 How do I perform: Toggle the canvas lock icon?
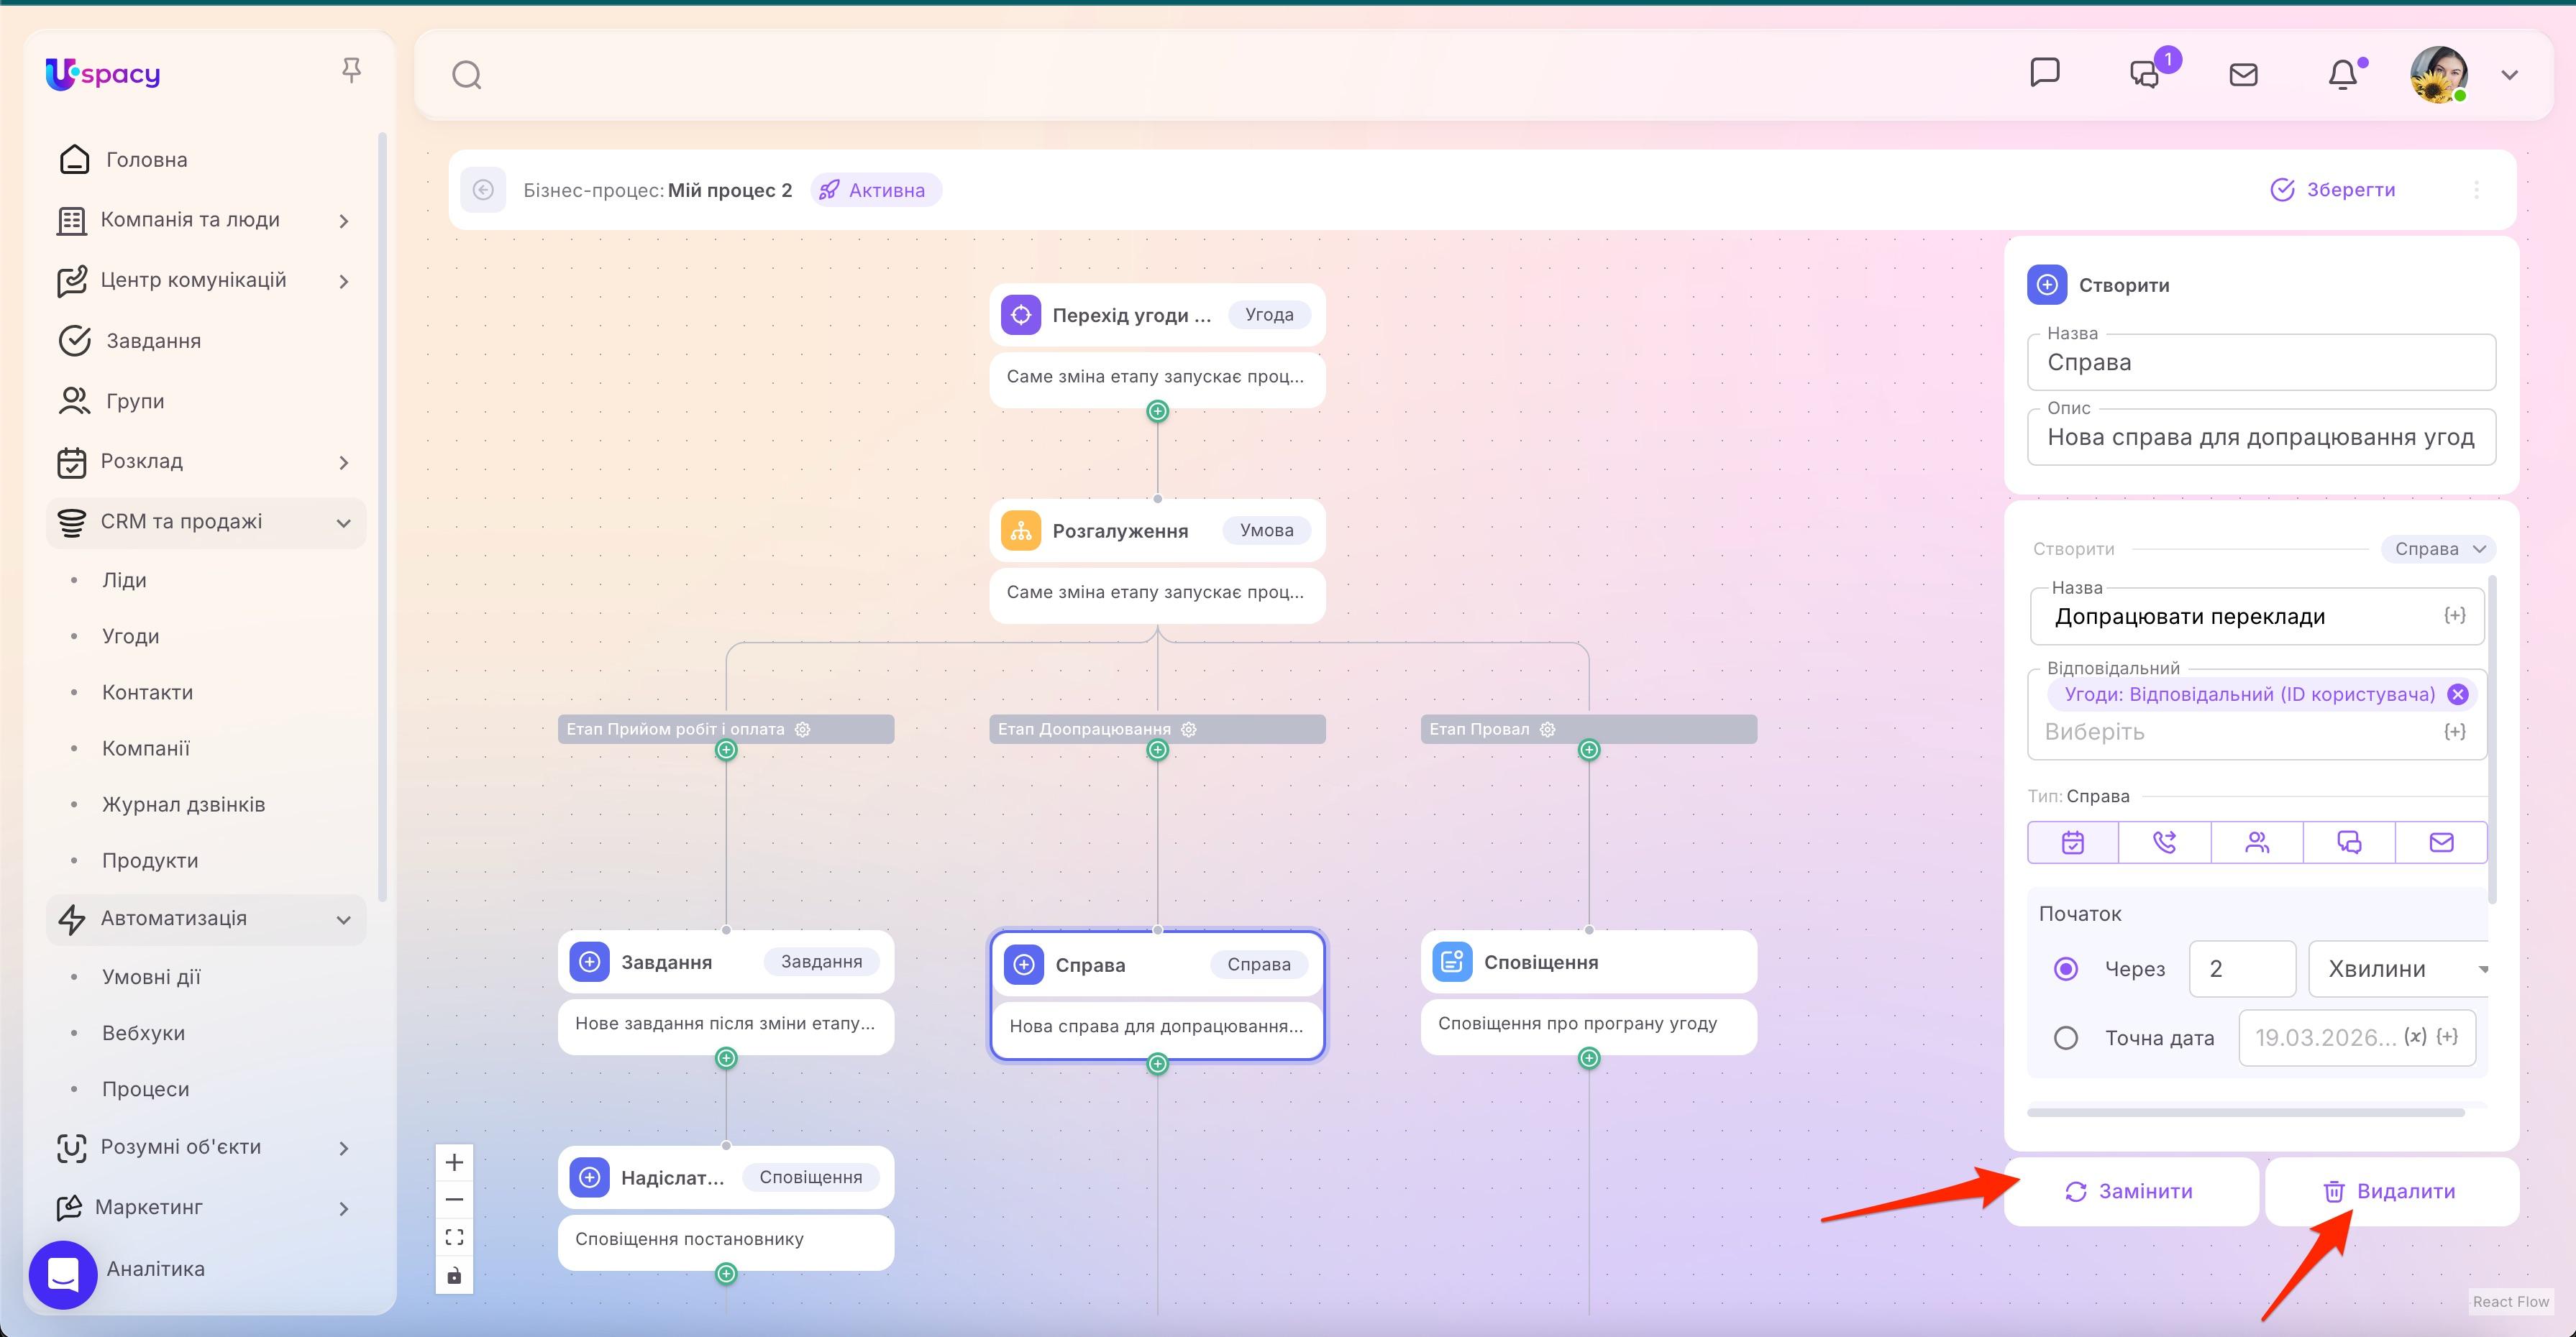pyautogui.click(x=454, y=1274)
